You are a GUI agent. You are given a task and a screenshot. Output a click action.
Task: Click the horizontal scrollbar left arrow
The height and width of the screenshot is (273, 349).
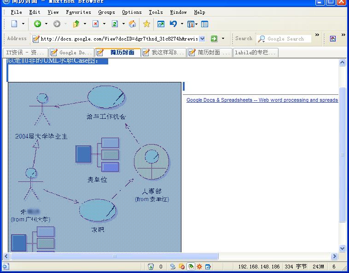click(x=6, y=256)
